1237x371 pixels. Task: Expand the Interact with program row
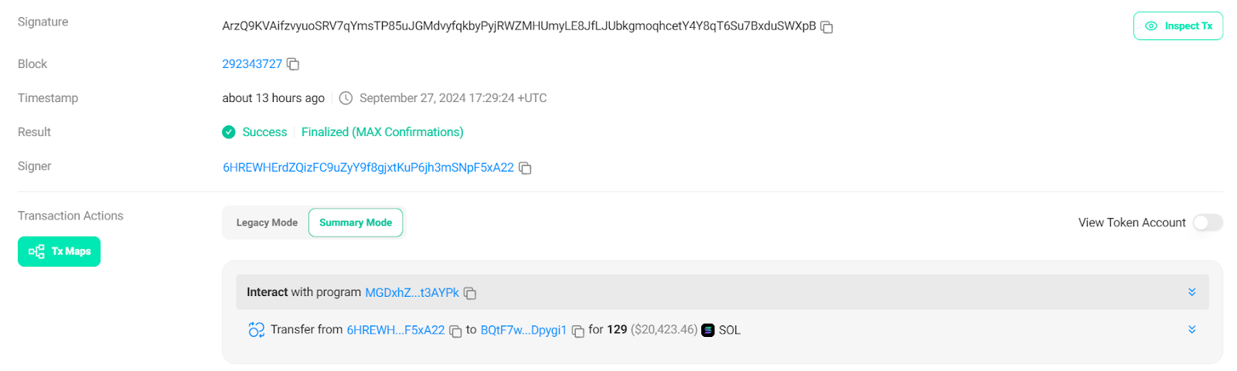(1191, 292)
